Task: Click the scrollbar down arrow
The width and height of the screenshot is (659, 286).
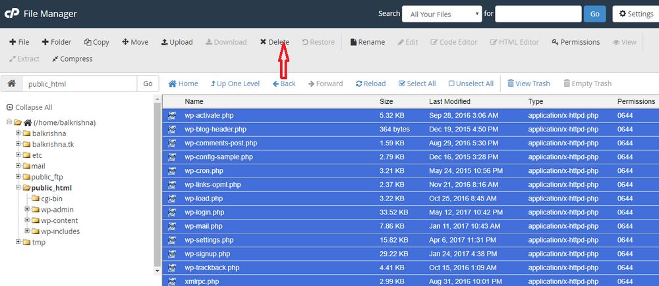Action: [158, 272]
